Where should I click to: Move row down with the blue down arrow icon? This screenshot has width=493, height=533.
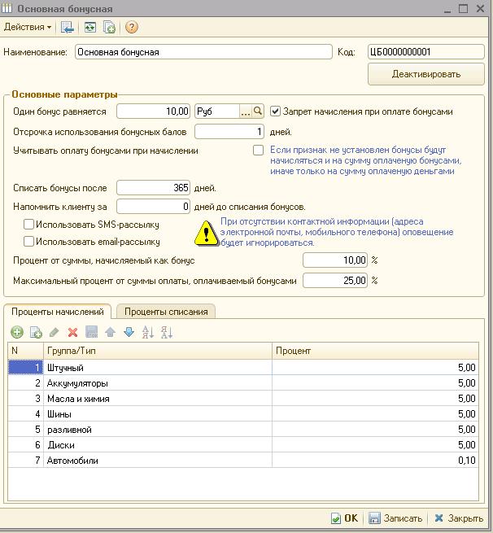[129, 332]
